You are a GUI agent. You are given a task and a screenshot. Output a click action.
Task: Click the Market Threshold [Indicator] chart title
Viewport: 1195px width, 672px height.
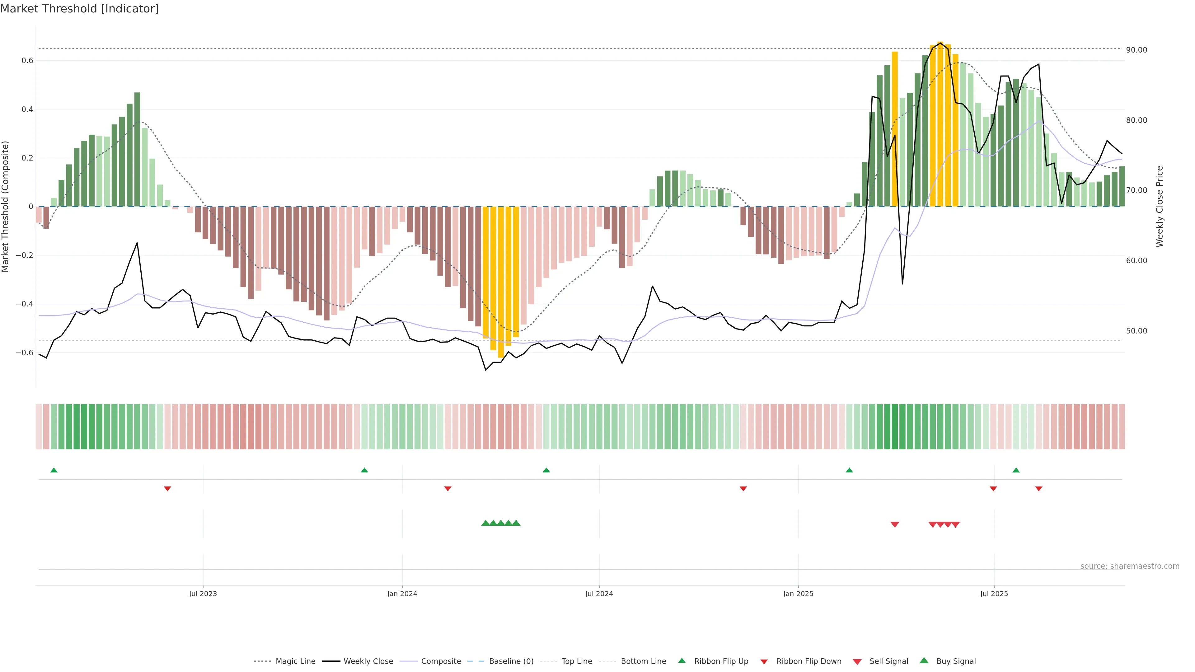pos(79,9)
